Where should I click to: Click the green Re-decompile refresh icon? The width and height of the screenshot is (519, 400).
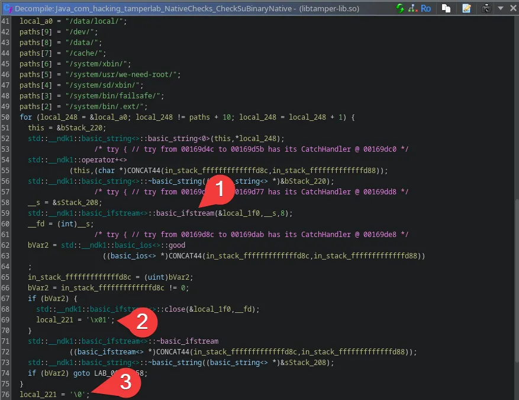pos(400,8)
